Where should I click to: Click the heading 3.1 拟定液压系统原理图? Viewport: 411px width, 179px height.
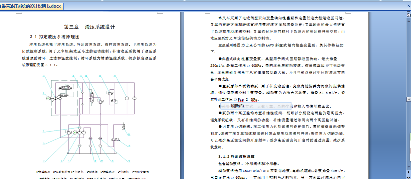[55, 37]
